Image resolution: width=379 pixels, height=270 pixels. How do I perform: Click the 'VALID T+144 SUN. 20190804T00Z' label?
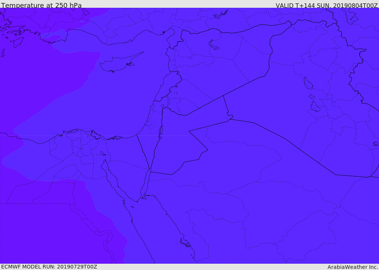[x=326, y=5]
